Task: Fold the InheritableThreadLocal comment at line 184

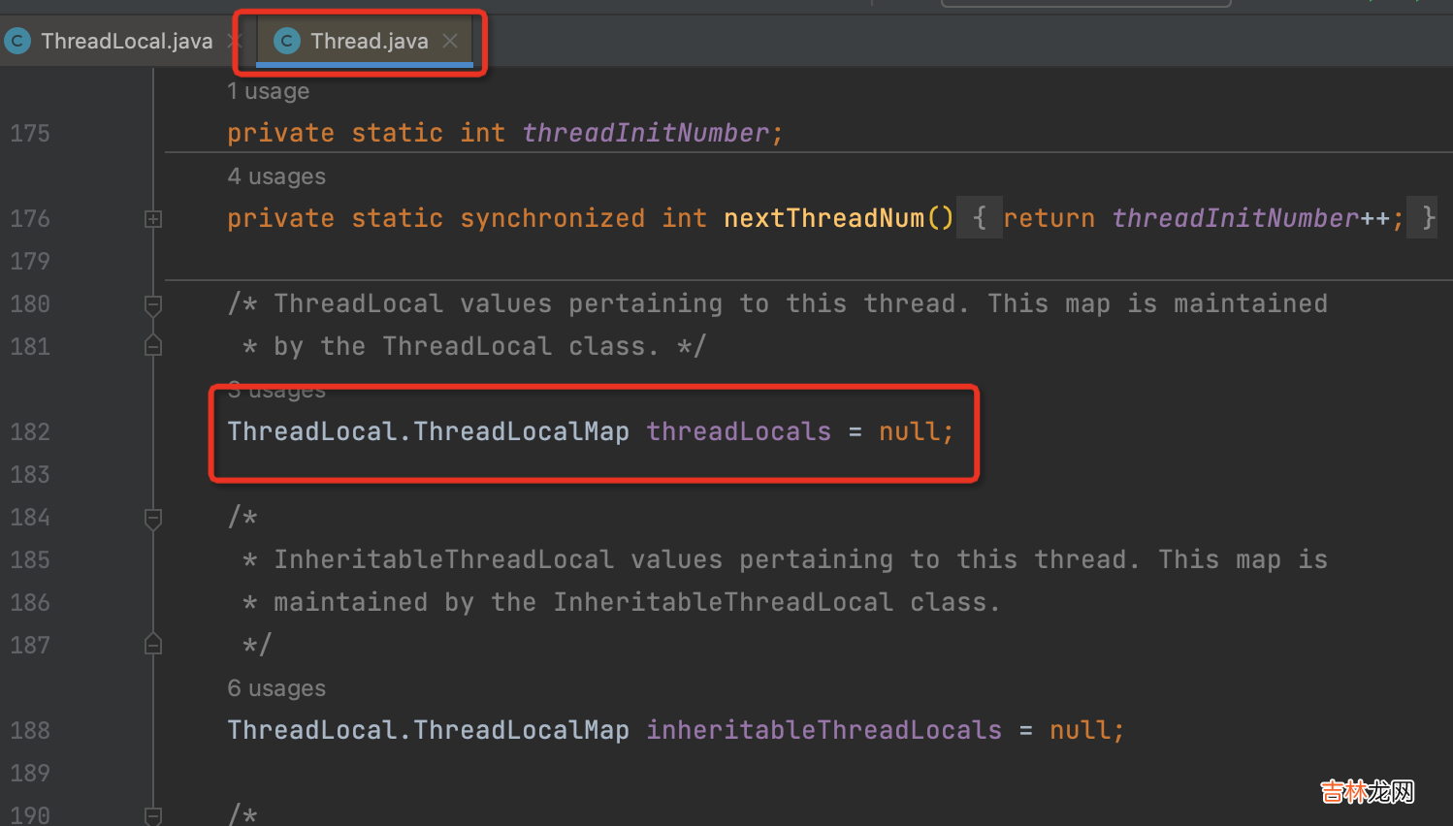Action: [x=153, y=519]
